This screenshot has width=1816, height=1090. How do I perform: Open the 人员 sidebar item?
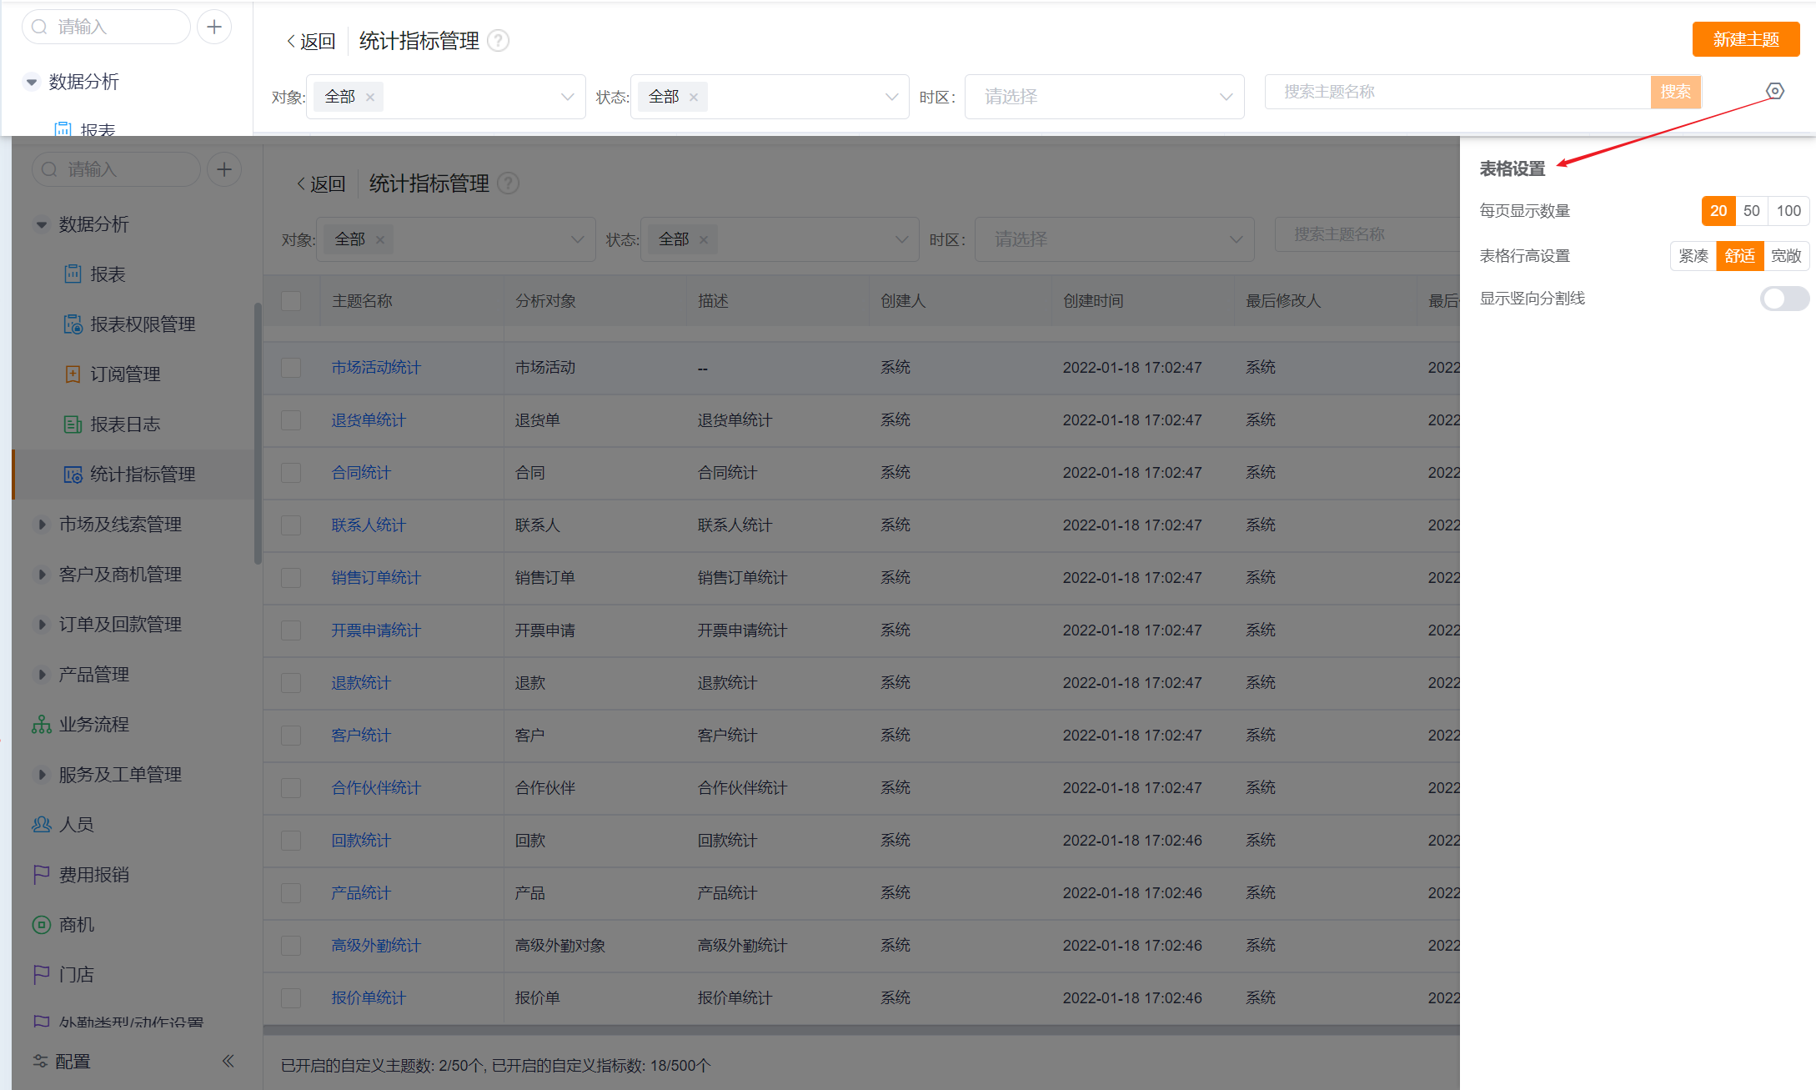click(x=63, y=825)
